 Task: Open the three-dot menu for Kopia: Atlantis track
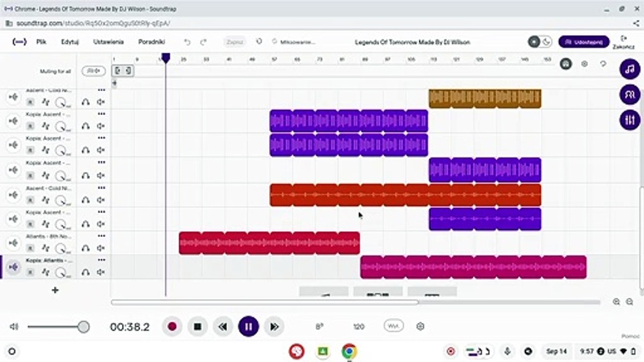102,260
